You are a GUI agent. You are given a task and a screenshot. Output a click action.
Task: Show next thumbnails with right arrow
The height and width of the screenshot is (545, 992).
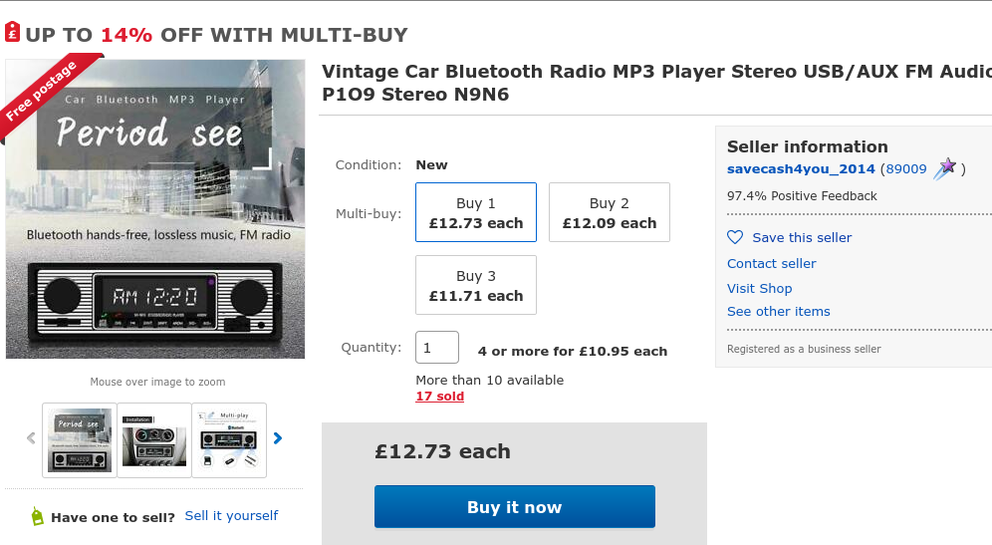(x=278, y=438)
